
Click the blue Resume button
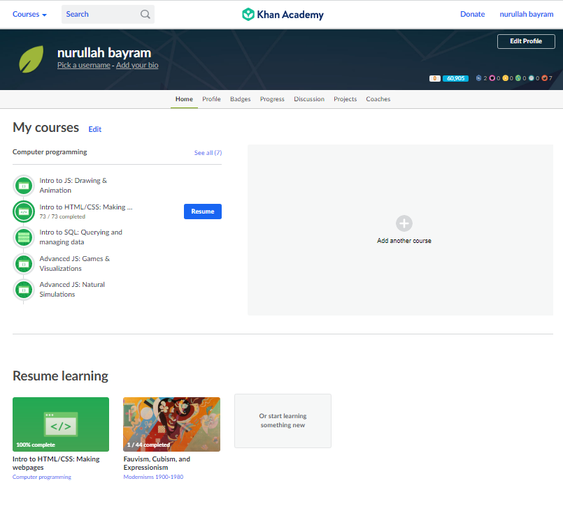(x=203, y=212)
